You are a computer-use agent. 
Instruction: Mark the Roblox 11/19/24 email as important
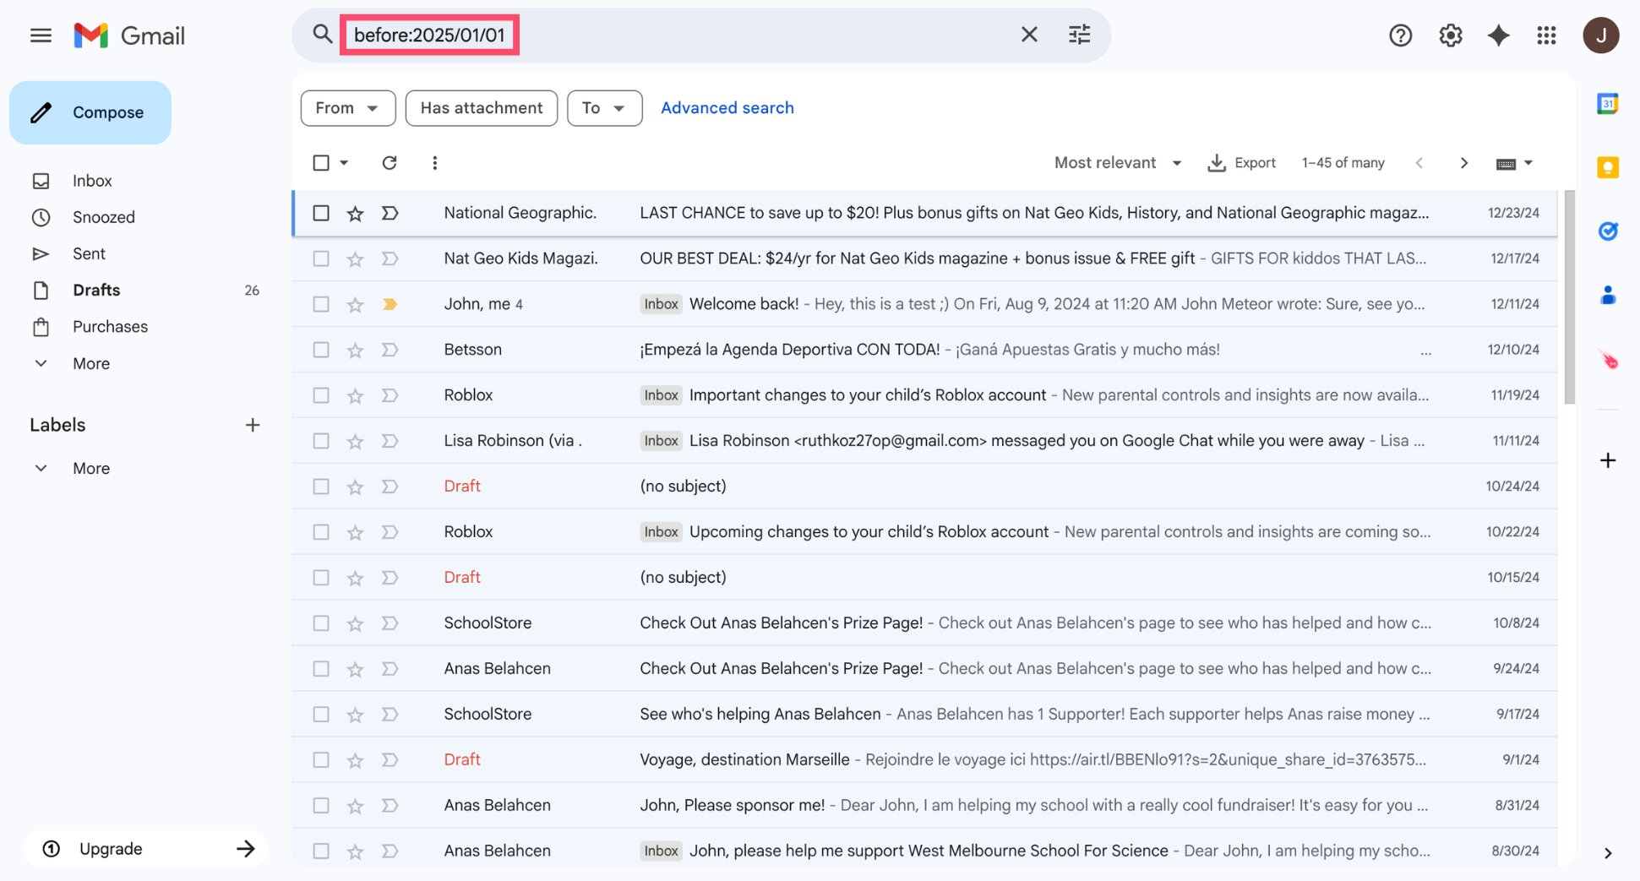click(390, 395)
